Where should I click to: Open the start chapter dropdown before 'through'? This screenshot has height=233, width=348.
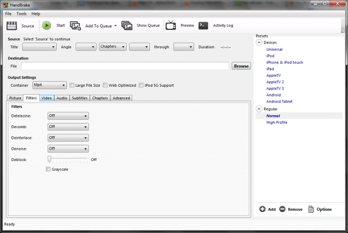coord(139,47)
